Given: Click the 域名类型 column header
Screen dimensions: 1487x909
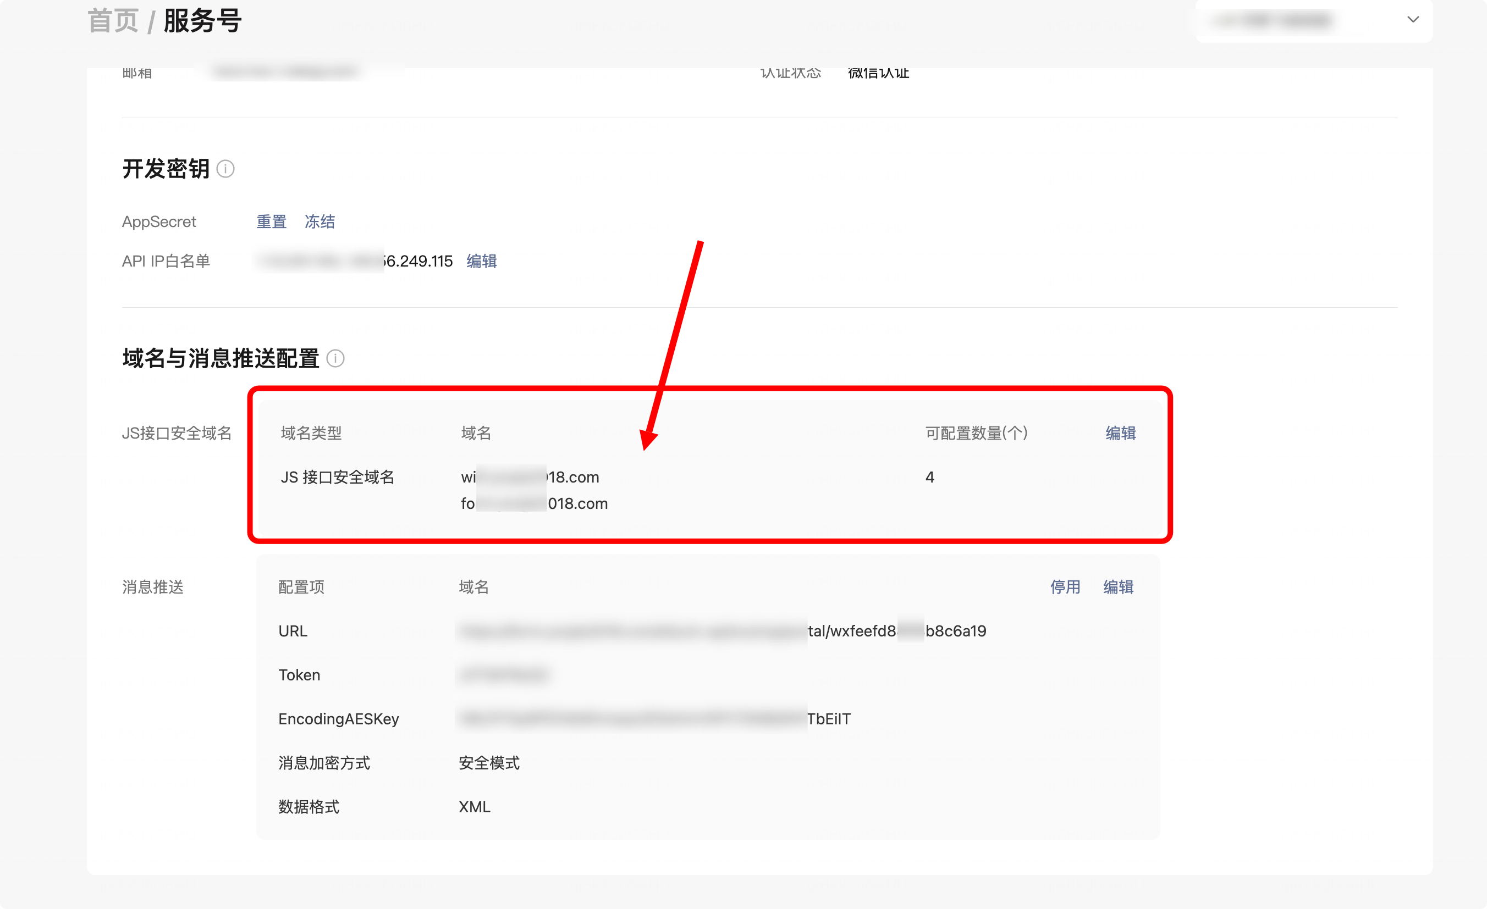Looking at the screenshot, I should click(311, 433).
